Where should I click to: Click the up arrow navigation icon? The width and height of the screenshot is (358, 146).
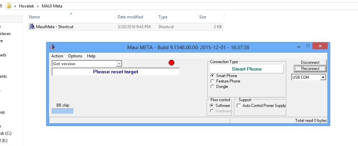point(1,6)
